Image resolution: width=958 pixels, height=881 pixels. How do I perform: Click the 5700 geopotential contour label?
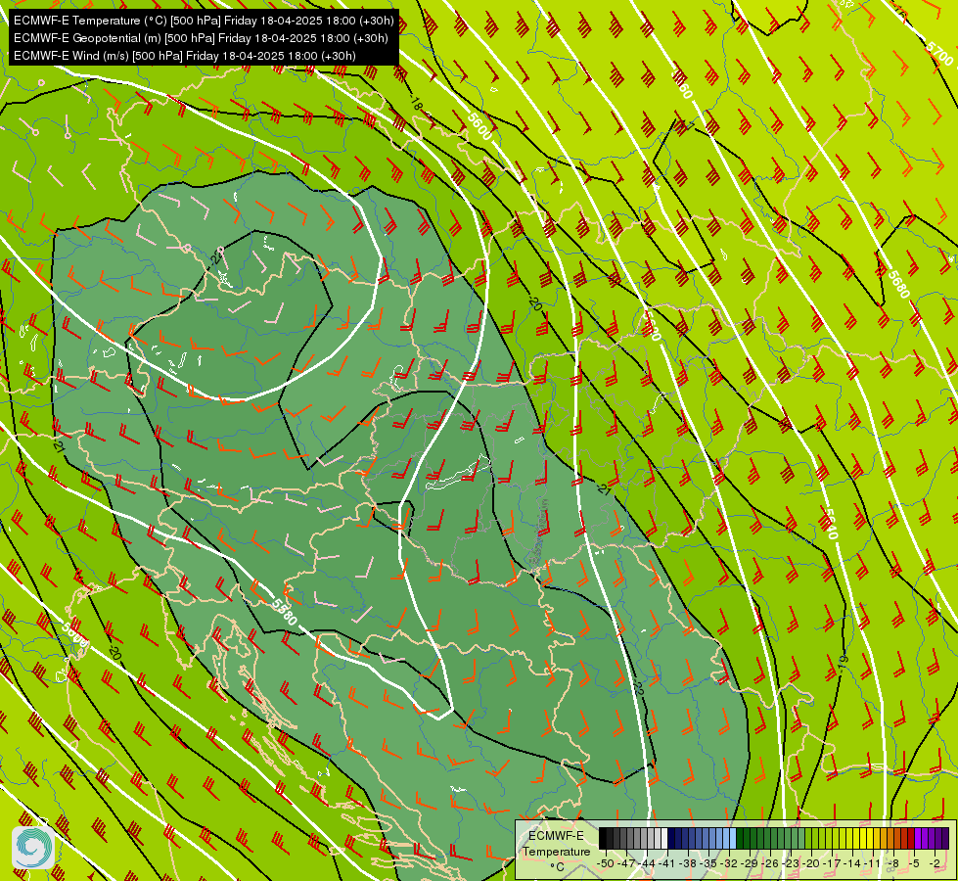tap(939, 54)
